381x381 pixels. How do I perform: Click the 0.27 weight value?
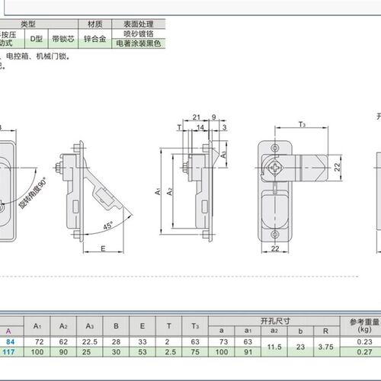[x=364, y=352]
